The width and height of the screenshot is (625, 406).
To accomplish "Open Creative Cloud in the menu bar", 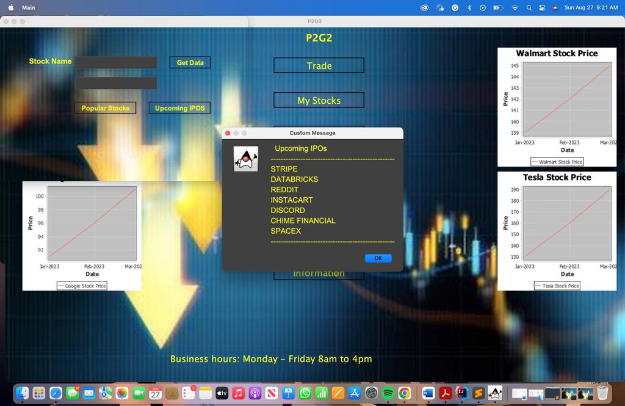I will (x=425, y=7).
